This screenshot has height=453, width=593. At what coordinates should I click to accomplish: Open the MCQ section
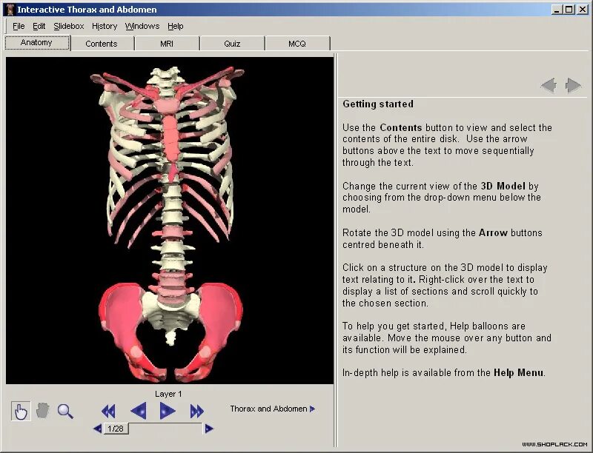coord(297,44)
